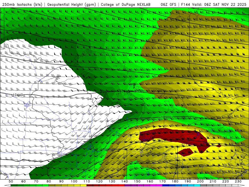Image resolution: width=249 pixels, height=187 pixels.
Task: Click the 220 value on the color scale
Action: click(226, 181)
